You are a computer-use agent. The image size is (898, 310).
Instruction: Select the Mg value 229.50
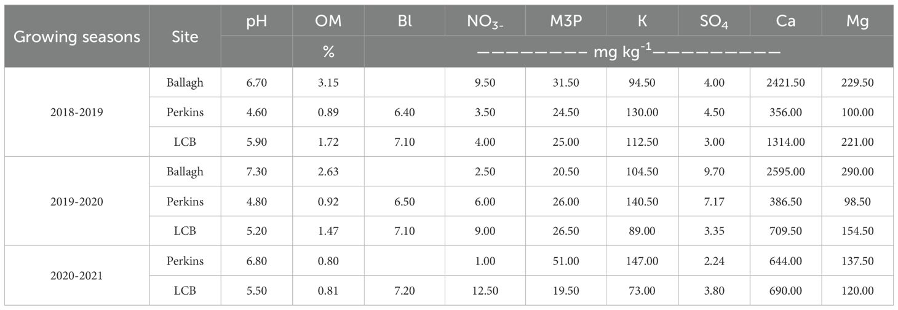coord(857,84)
